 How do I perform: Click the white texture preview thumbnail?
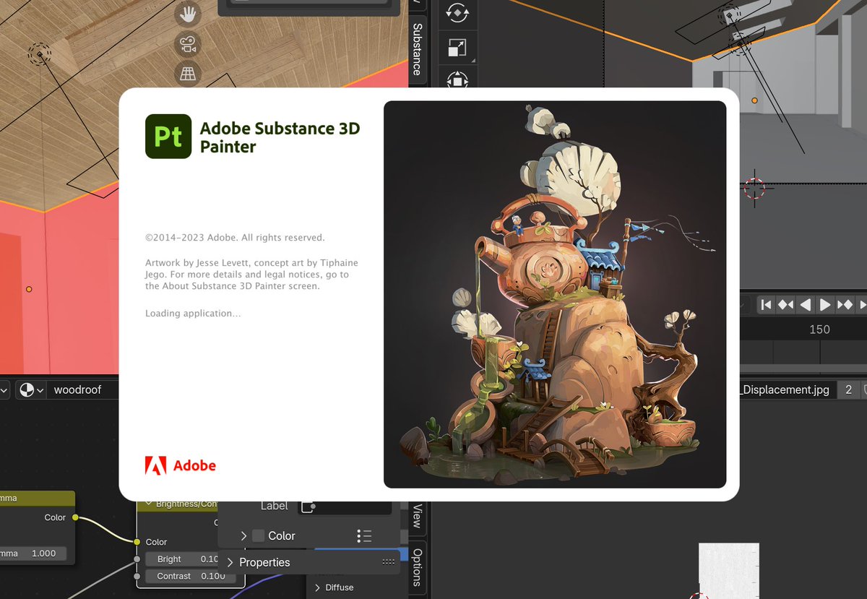point(729,571)
